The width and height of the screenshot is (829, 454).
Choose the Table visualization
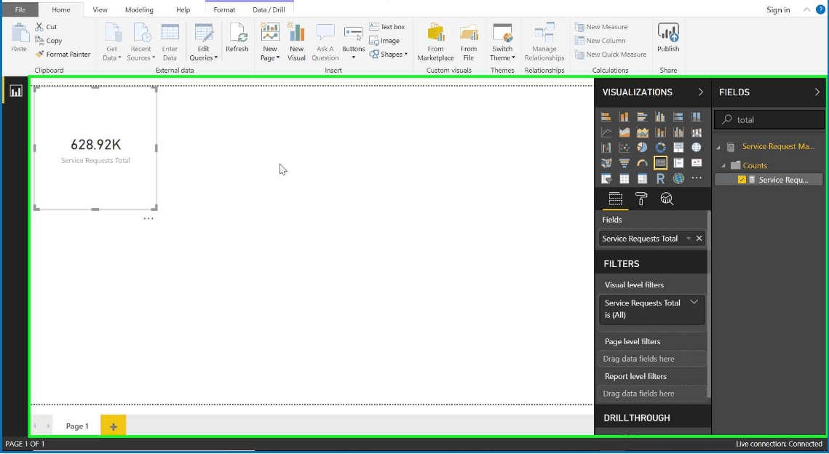(624, 179)
